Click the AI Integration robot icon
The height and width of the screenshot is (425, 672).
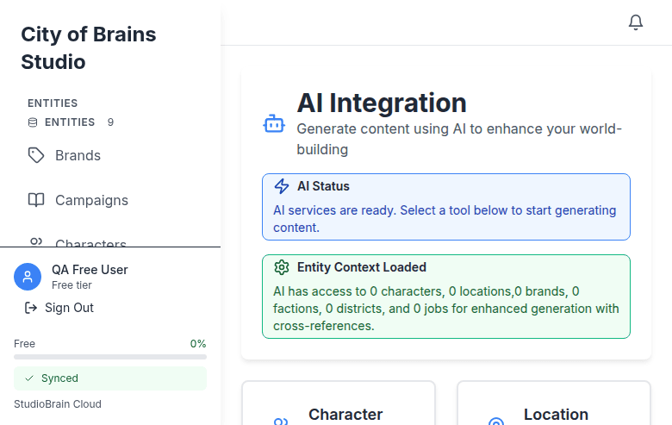point(274,124)
